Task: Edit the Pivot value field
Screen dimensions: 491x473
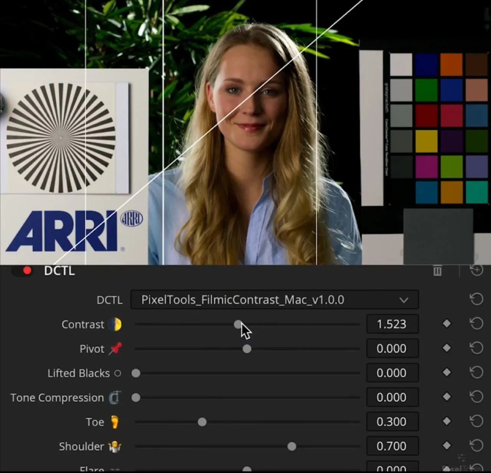Action: pyautogui.click(x=392, y=349)
